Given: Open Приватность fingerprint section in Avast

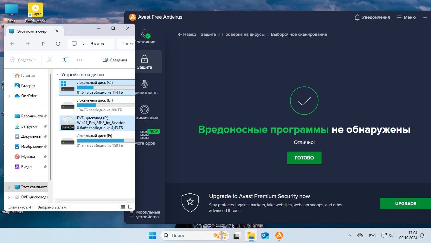Looking at the screenshot, I should (145, 87).
